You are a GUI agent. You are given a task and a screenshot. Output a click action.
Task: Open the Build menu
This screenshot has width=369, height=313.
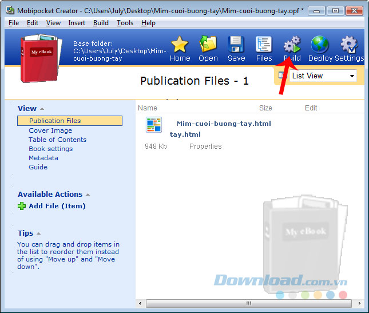click(x=101, y=23)
